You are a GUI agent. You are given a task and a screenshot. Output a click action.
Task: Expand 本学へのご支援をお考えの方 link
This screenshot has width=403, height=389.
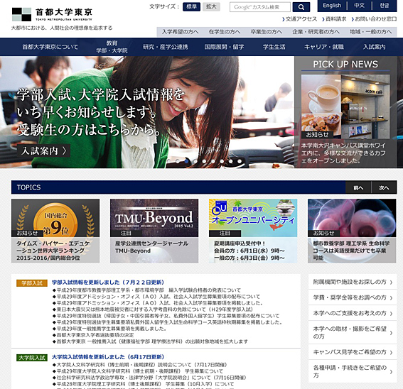pyautogui.click(x=353, y=313)
